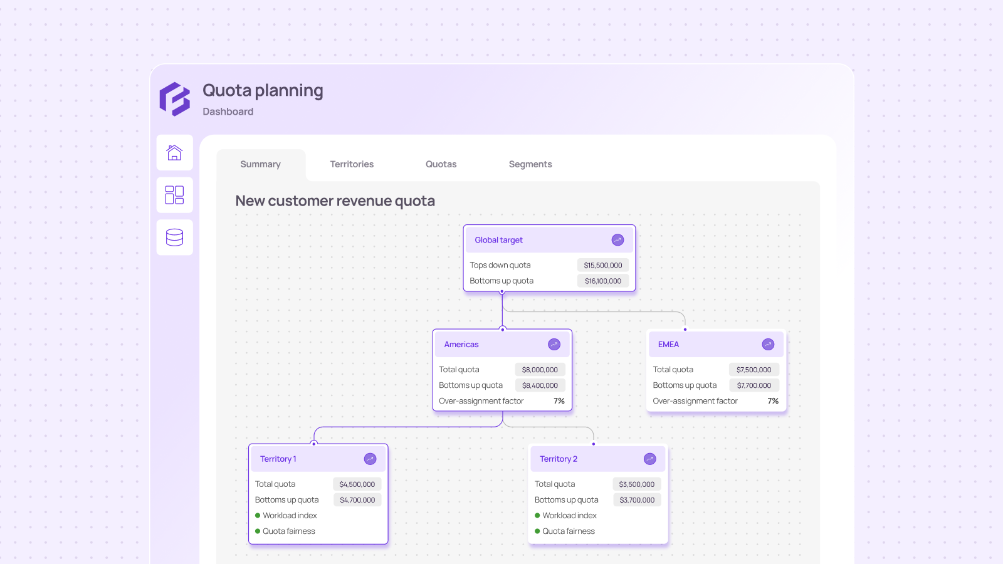
Task: Click the database stack sidebar icon
Action: 174,238
